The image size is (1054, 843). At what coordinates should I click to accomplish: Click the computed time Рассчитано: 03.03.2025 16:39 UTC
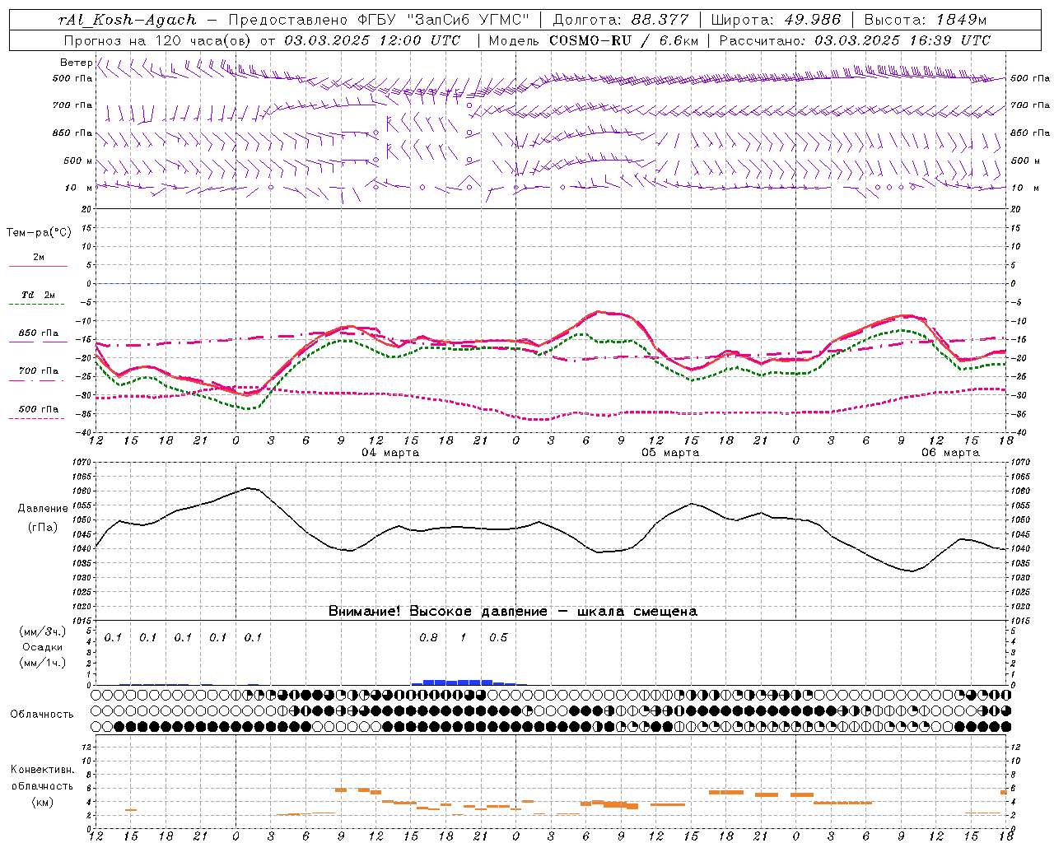point(855,40)
